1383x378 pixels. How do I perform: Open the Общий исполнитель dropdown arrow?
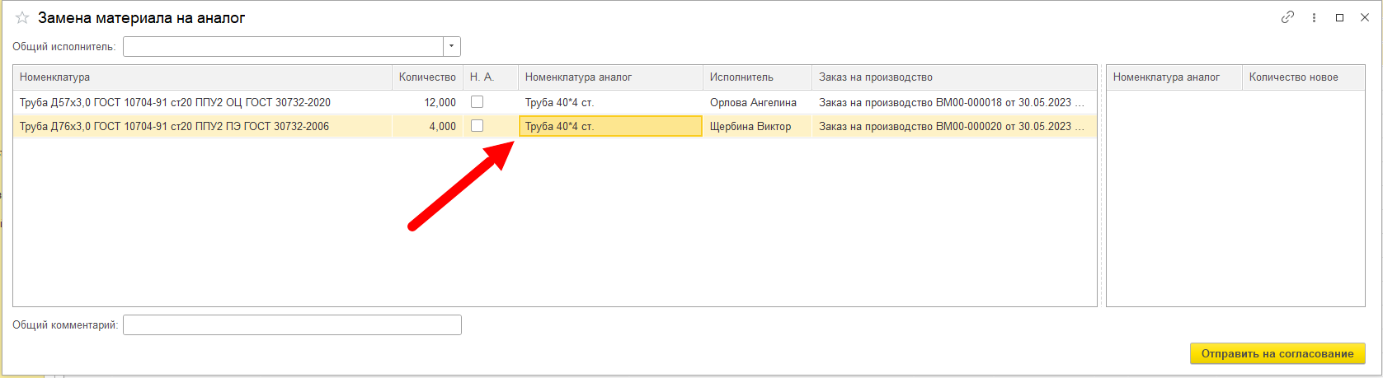tap(452, 47)
